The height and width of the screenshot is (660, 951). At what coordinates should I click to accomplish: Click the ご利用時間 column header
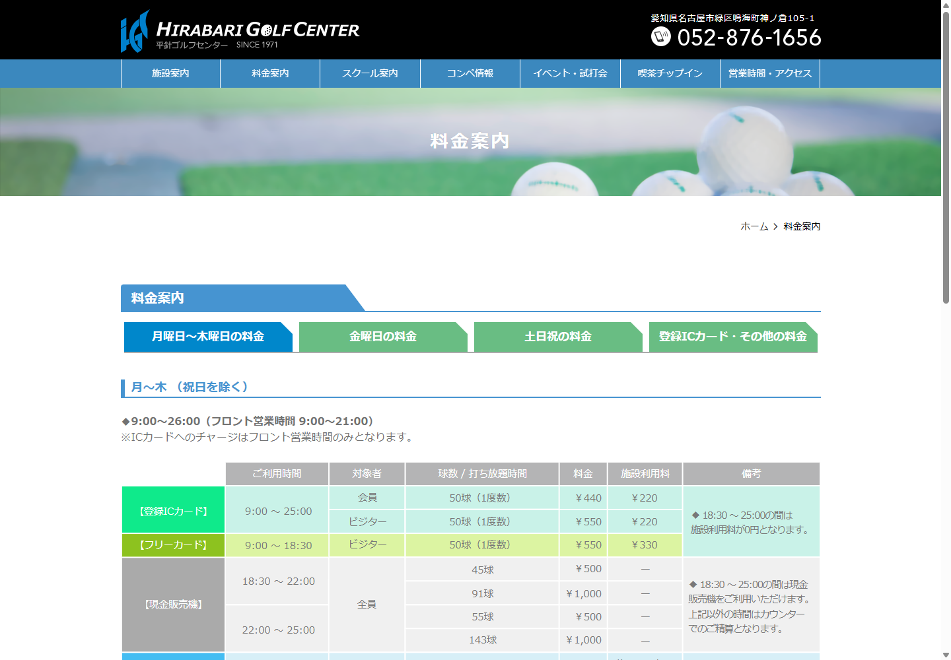tap(277, 474)
